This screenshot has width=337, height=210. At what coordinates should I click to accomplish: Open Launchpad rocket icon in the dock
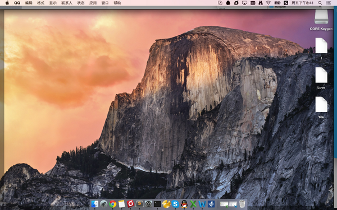coord(103,204)
